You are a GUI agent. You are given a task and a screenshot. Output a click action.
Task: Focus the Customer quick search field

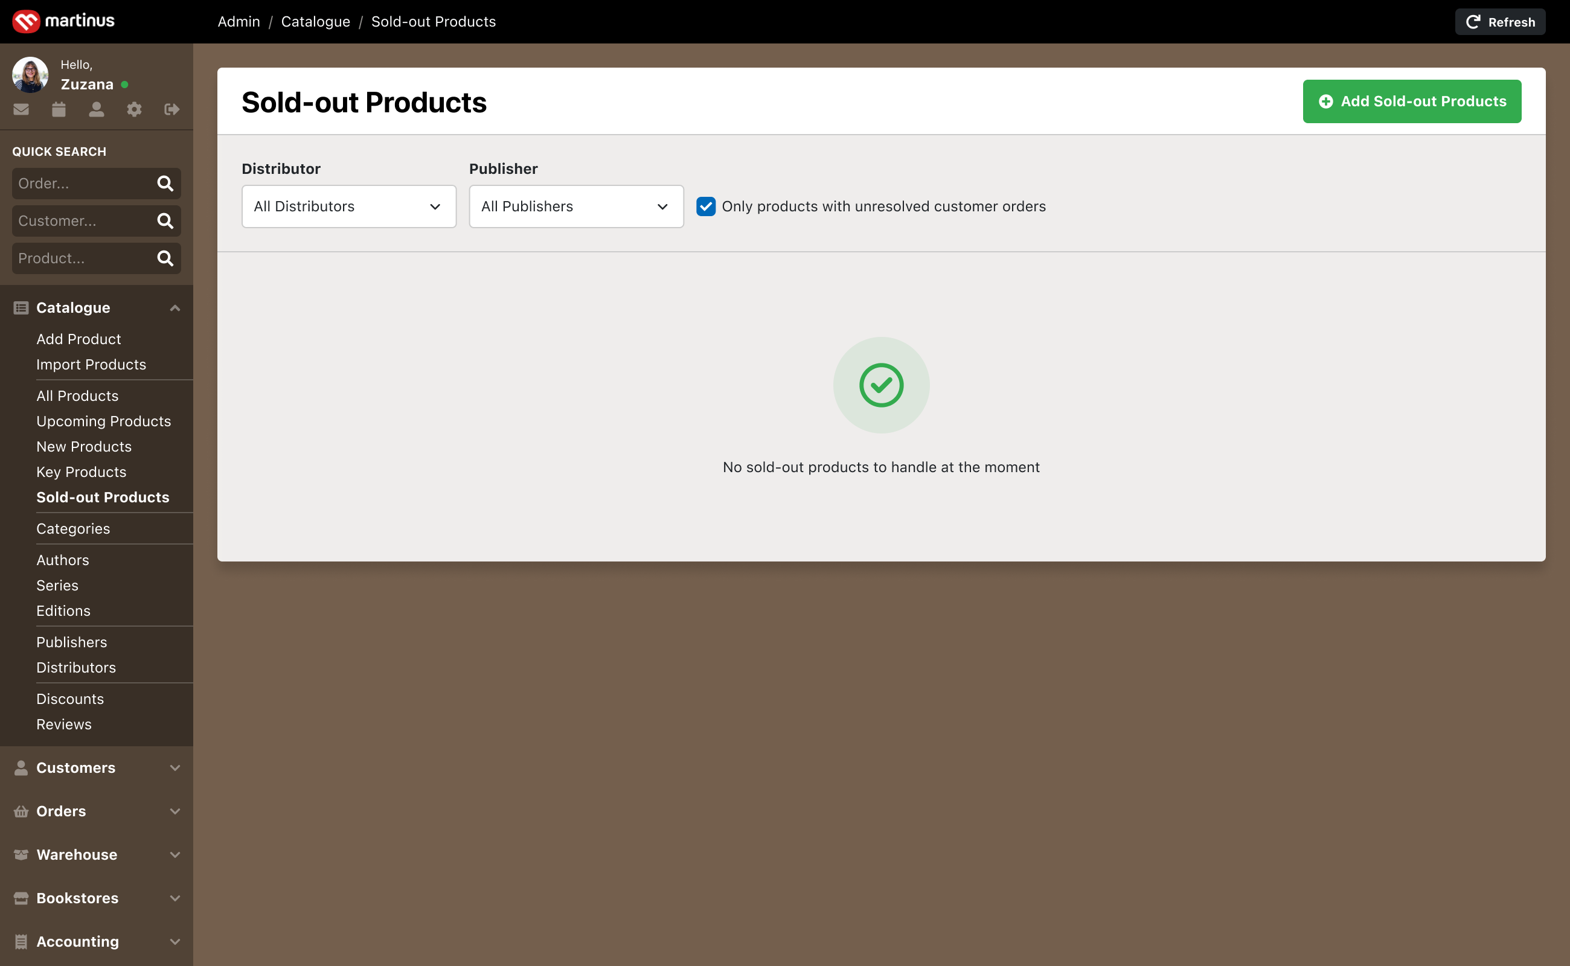[97, 221]
